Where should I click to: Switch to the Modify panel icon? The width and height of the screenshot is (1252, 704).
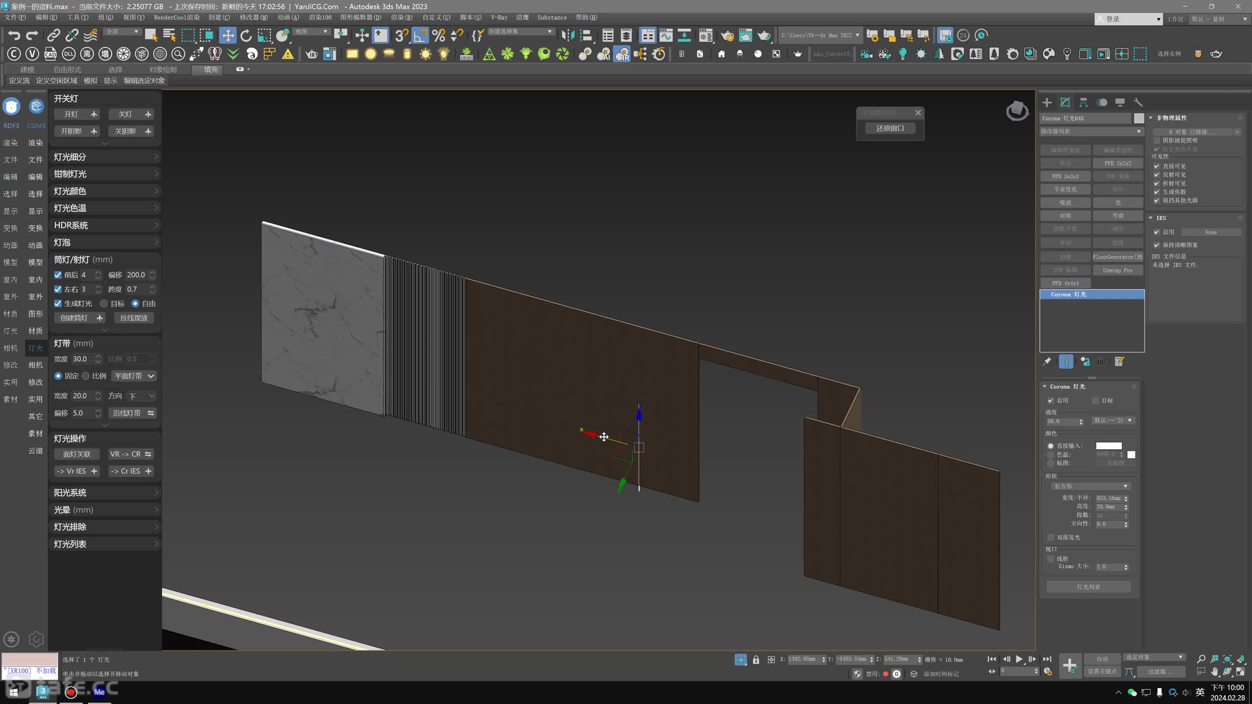(x=1065, y=102)
